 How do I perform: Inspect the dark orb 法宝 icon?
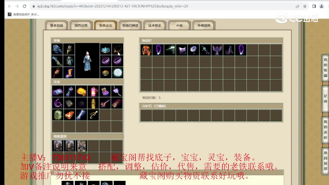81,103
